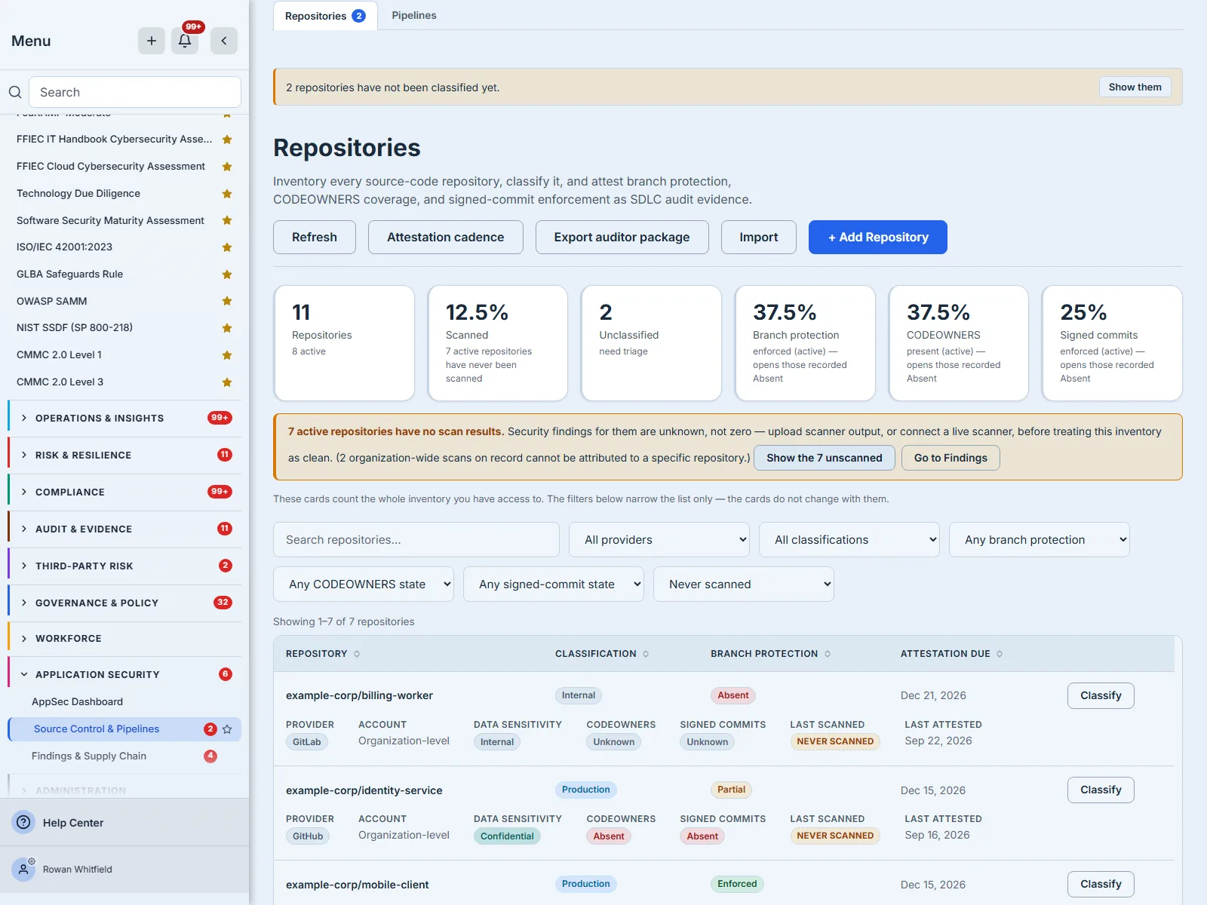Toggle star for ISO/IEC 42001:2023
1207x905 pixels.
[x=227, y=247]
